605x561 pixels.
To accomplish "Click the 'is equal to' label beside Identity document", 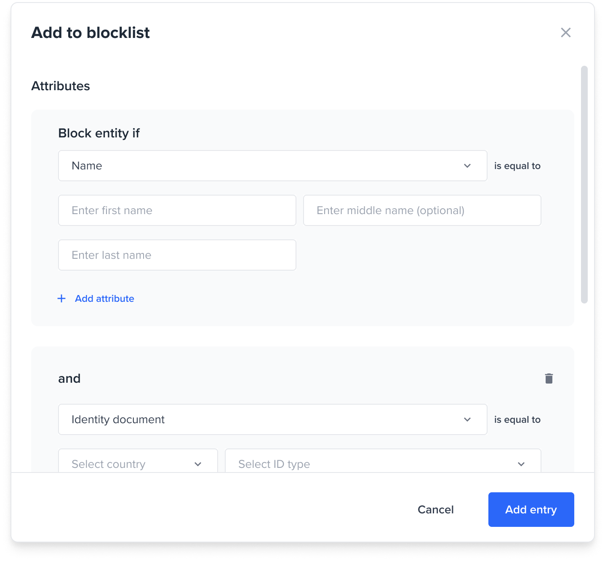I will tap(517, 419).
